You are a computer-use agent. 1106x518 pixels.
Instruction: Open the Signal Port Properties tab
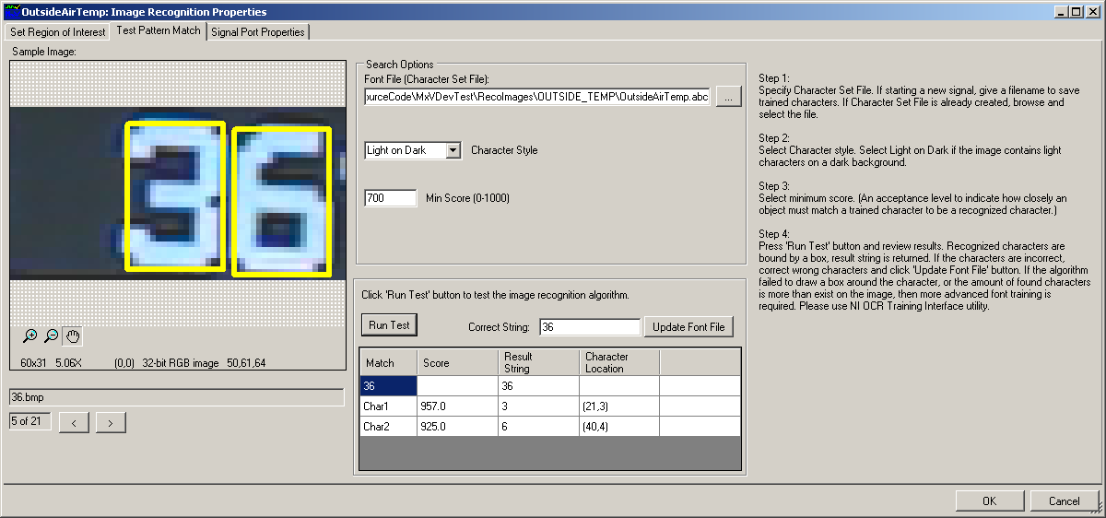257,31
